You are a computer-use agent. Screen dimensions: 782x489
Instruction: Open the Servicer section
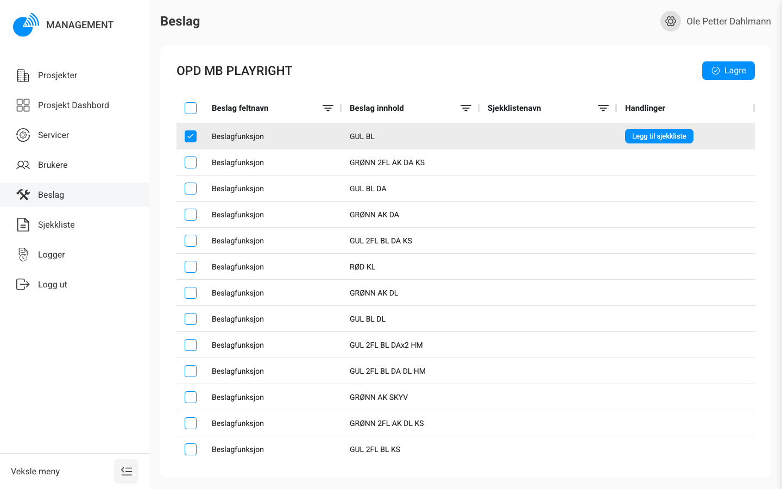(x=74, y=135)
